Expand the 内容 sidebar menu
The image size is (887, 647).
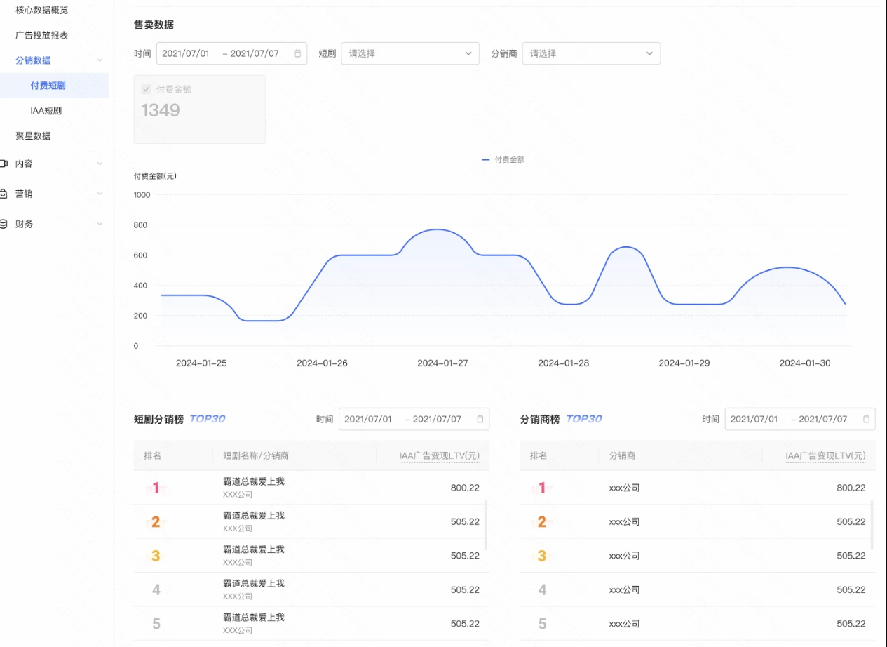(100, 164)
